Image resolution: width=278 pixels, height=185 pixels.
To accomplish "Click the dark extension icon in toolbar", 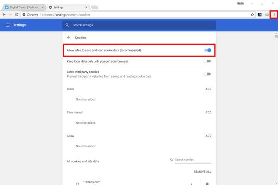I will (260, 15).
